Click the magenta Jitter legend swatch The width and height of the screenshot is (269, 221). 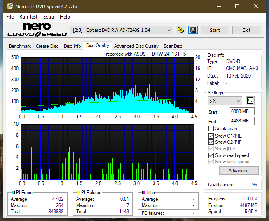pos(144,193)
